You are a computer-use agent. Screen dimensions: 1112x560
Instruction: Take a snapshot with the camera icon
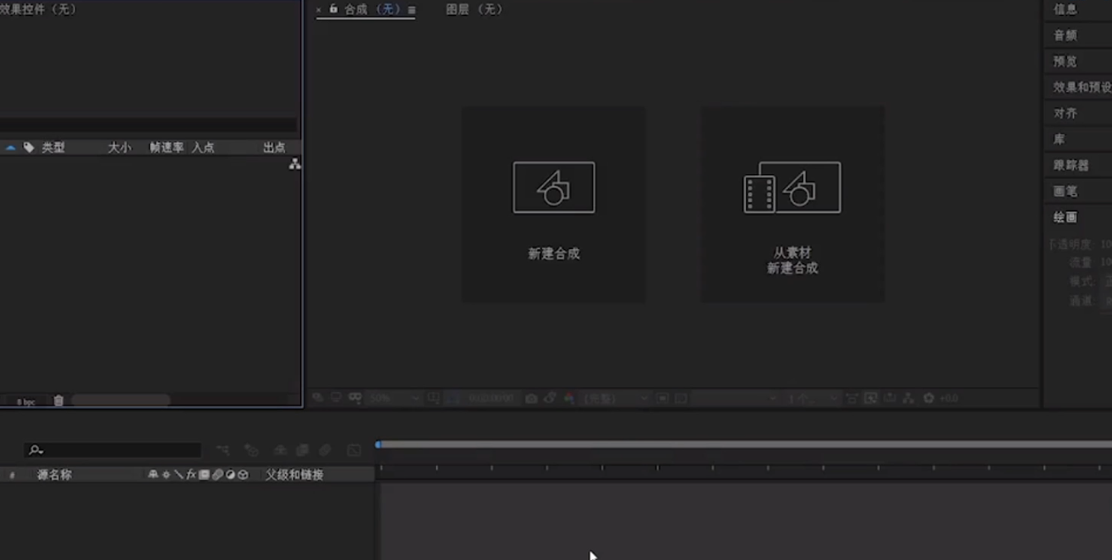point(531,398)
